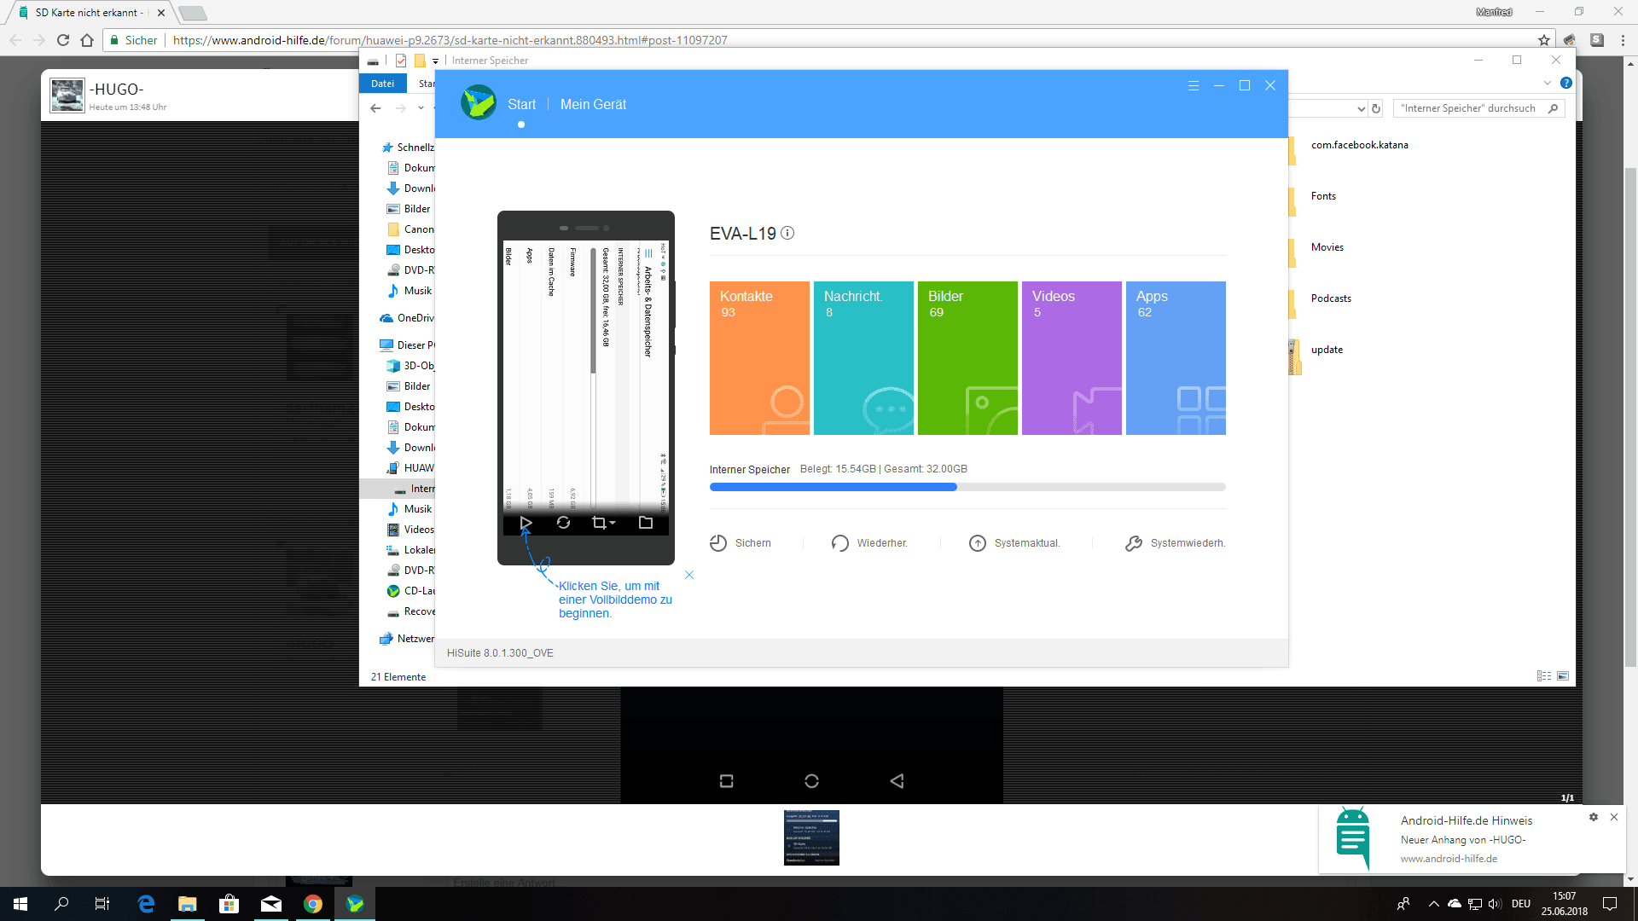This screenshot has width=1638, height=921.
Task: Bookmark this page with star icon
Action: 1544,40
